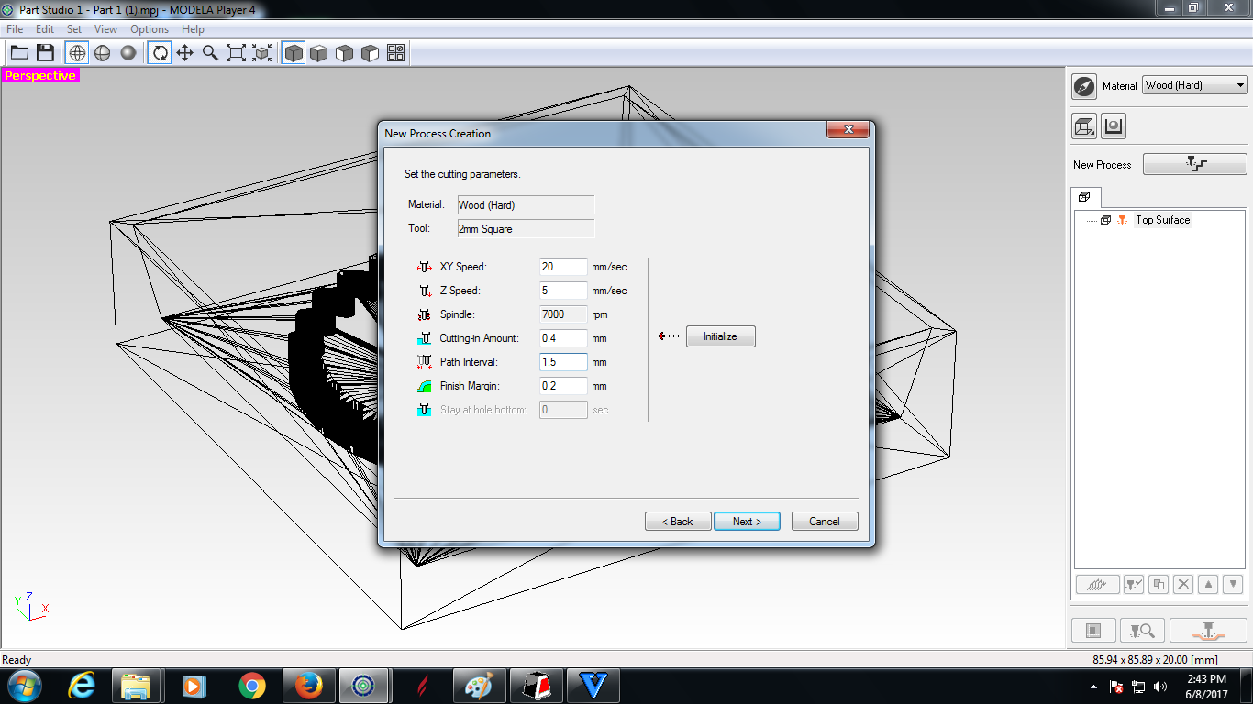This screenshot has width=1253, height=704.
Task: Click the Cutting-in Amount value field
Action: [x=563, y=338]
